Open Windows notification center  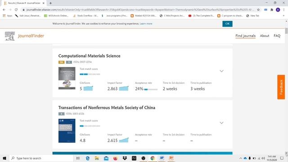pyautogui.click(x=282, y=158)
